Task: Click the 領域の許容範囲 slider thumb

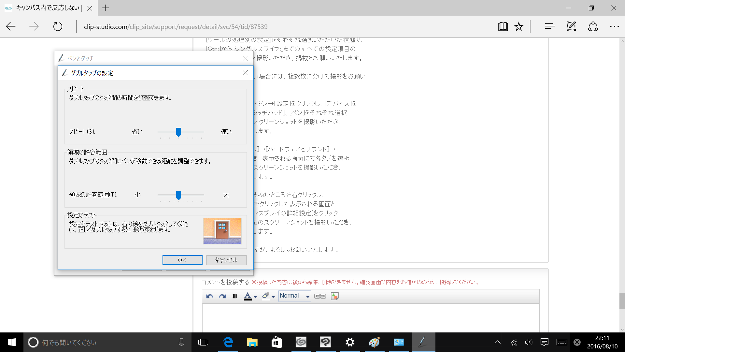Action: 178,195
